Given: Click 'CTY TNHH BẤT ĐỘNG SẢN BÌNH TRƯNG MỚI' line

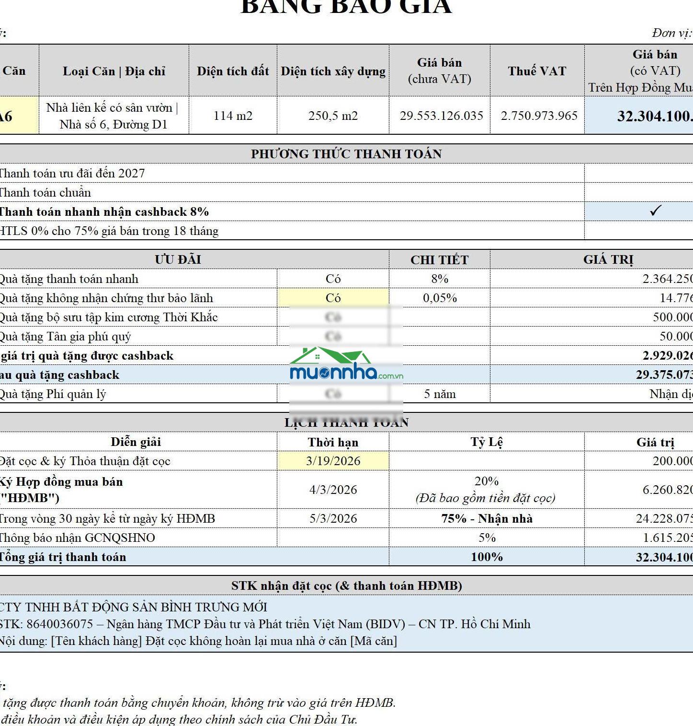Looking at the screenshot, I should tap(133, 607).
